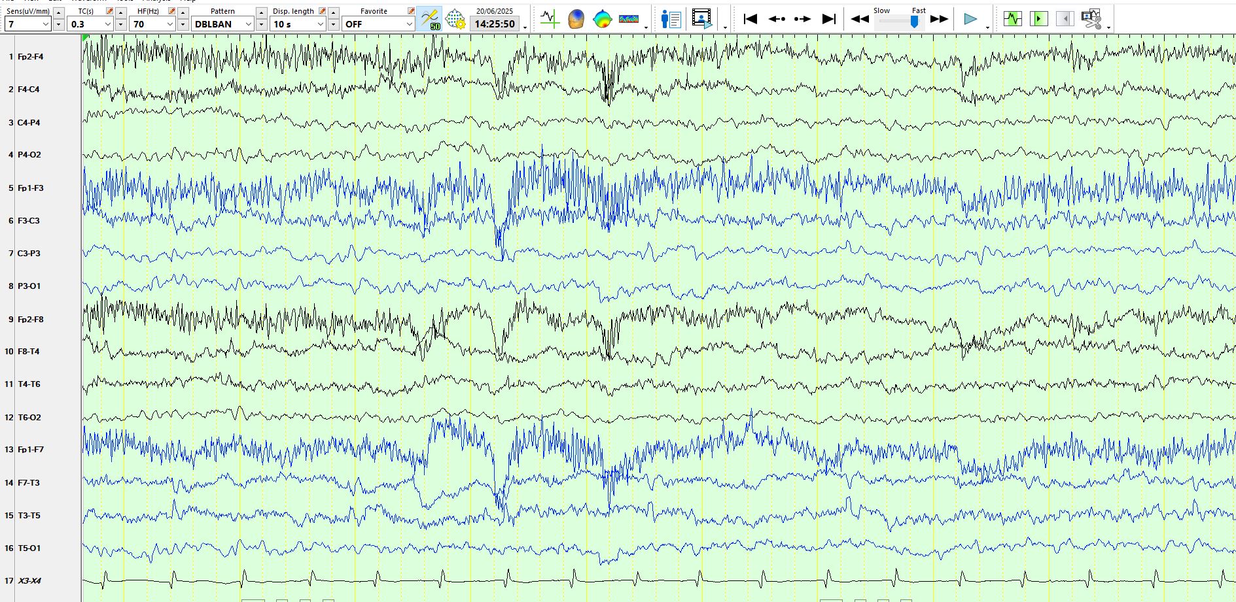Jump to the beginning of the recording
Image resolution: width=1236 pixels, height=602 pixels.
pos(750,19)
